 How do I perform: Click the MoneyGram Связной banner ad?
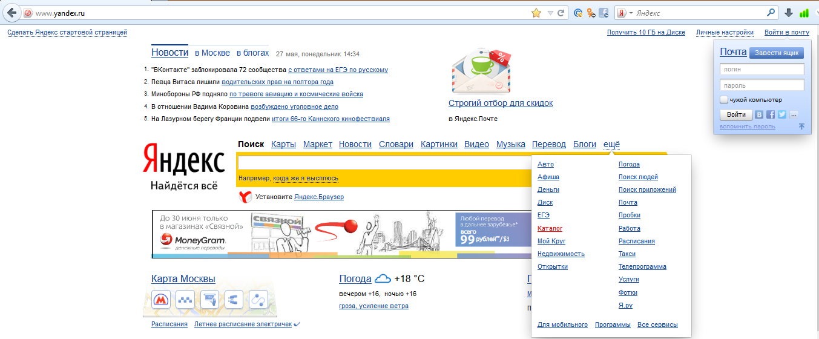pyautogui.click(x=341, y=234)
